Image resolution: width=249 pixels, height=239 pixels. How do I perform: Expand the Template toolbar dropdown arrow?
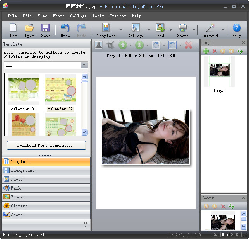pyautogui.click(x=121, y=30)
